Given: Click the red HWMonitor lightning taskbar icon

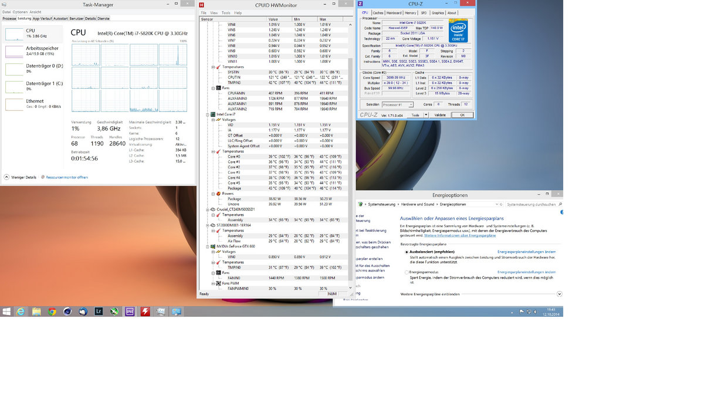Looking at the screenshot, I should 145,311.
